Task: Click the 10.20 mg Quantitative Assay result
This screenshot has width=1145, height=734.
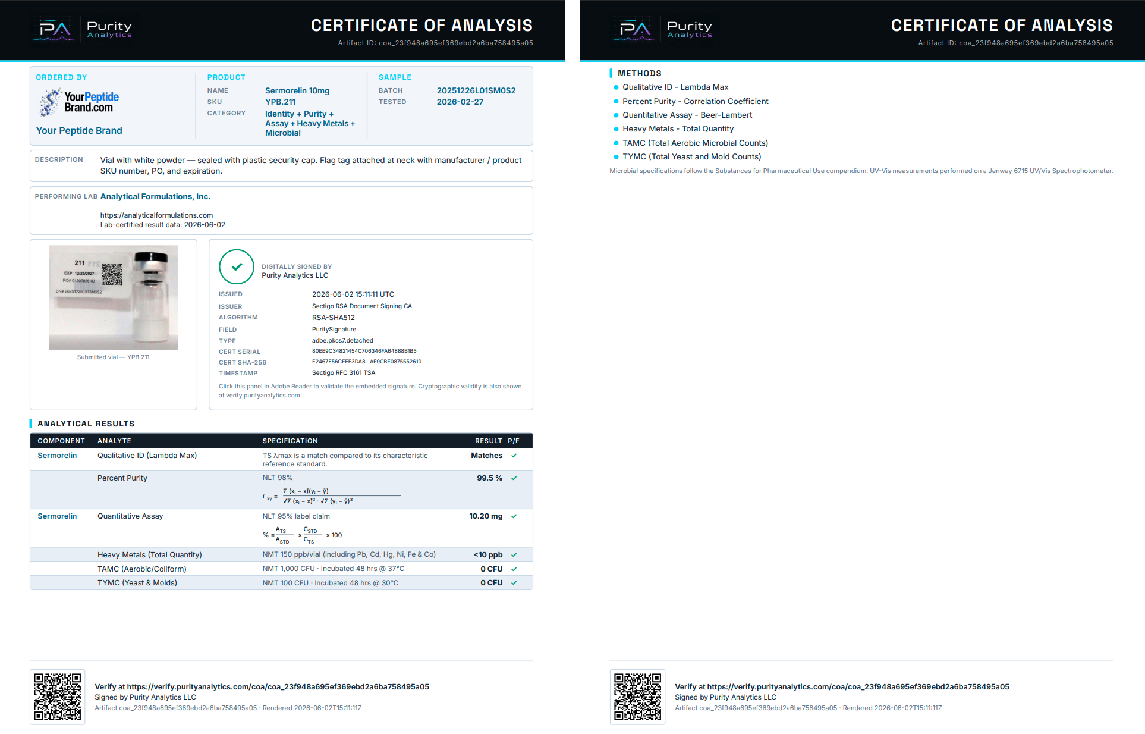Action: [x=486, y=516]
